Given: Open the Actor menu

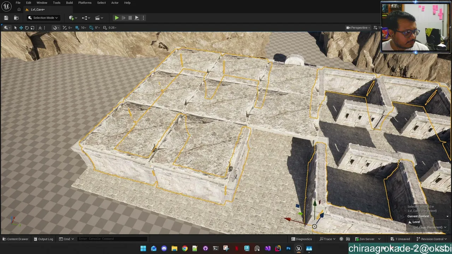Looking at the screenshot, I should coord(115,3).
